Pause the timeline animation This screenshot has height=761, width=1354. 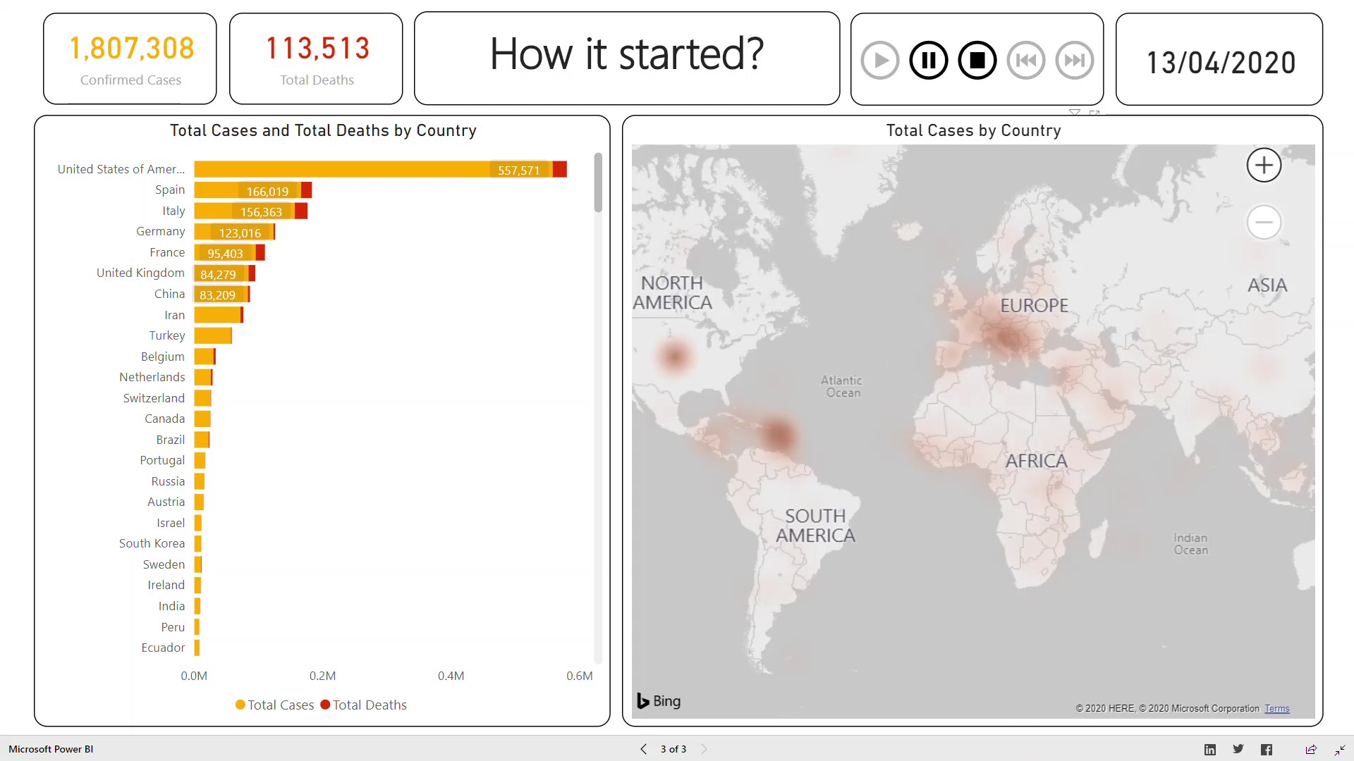tap(928, 61)
